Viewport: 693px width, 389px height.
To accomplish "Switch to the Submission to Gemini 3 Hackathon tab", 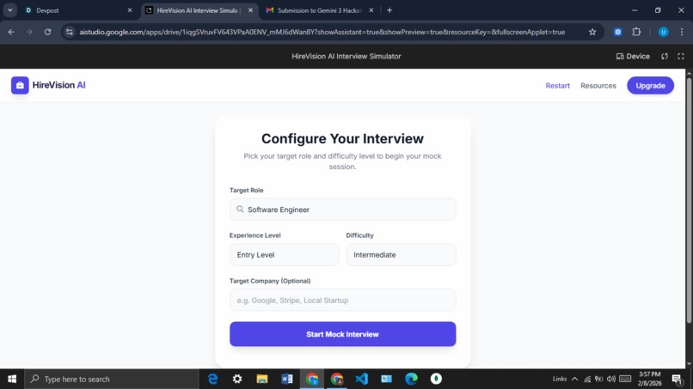I will click(319, 10).
